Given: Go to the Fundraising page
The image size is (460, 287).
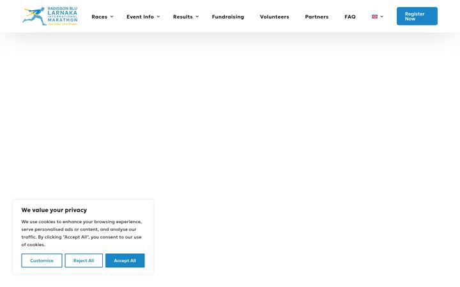Looking at the screenshot, I should pos(228,17).
